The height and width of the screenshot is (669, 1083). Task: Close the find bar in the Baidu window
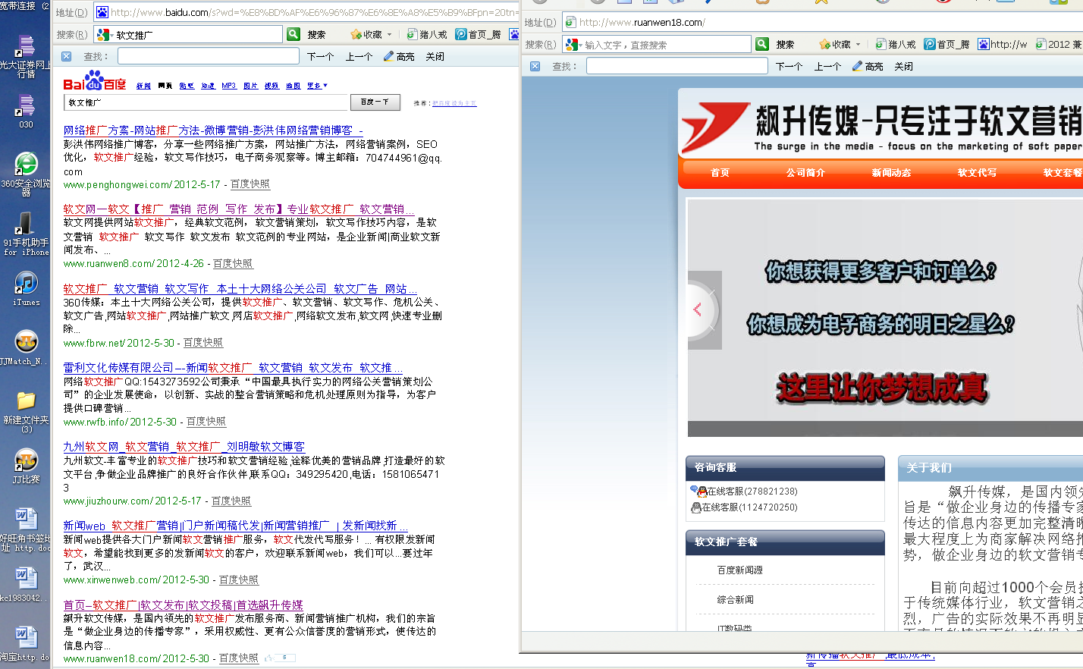pos(67,56)
